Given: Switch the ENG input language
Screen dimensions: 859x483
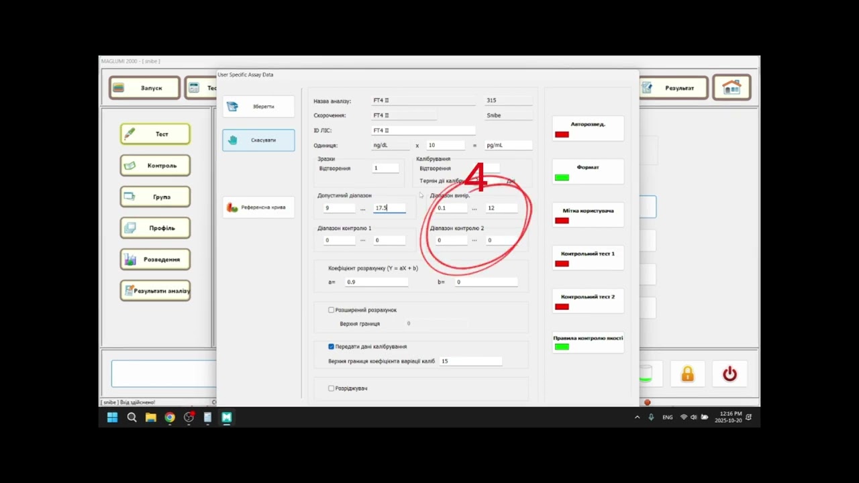Looking at the screenshot, I should point(668,417).
